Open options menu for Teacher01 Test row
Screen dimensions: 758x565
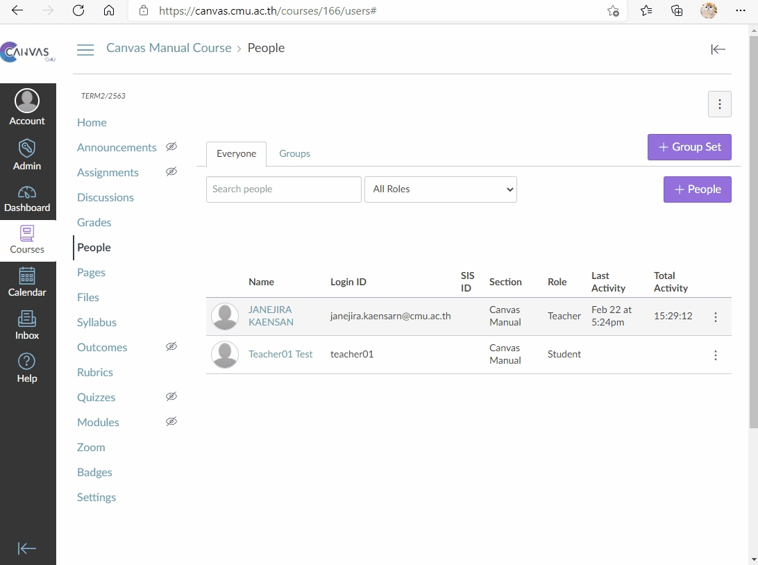coord(715,355)
